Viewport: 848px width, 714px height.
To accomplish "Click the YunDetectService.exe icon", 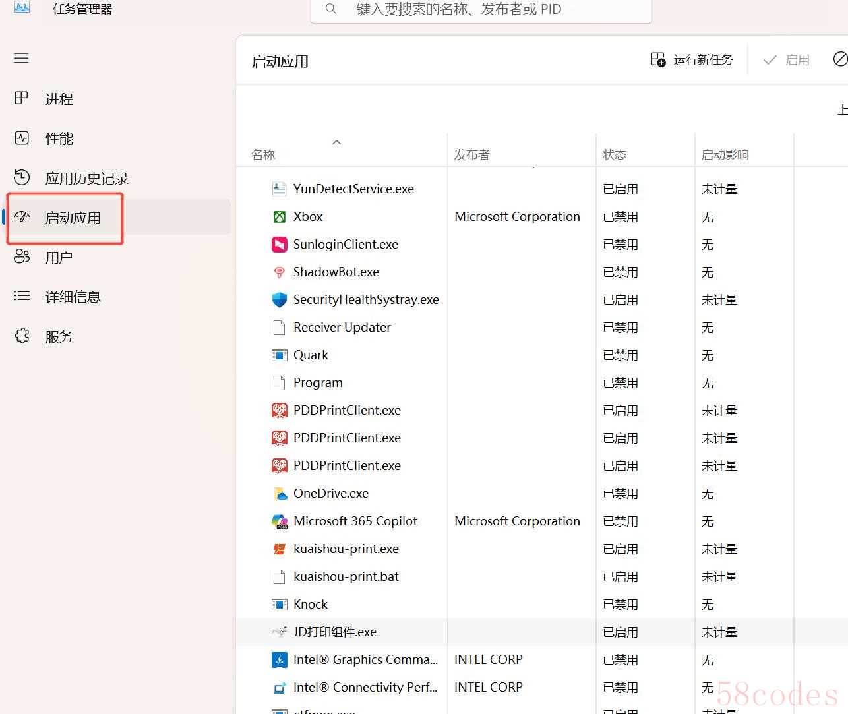I will (280, 189).
